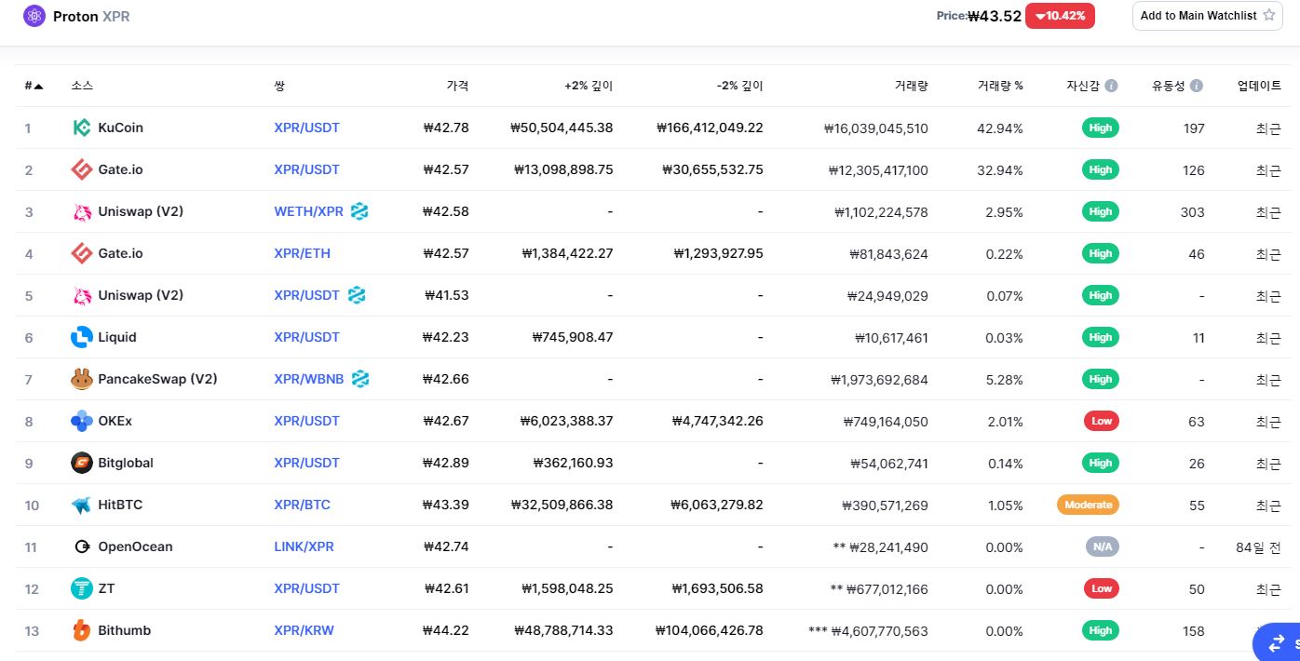Open the XPR/KRW pair link
The height and width of the screenshot is (661, 1300).
tap(304, 630)
